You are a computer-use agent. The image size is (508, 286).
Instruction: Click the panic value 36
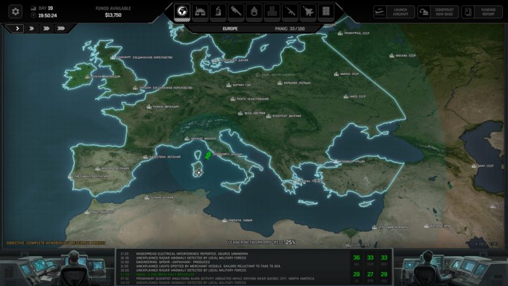coord(356,258)
